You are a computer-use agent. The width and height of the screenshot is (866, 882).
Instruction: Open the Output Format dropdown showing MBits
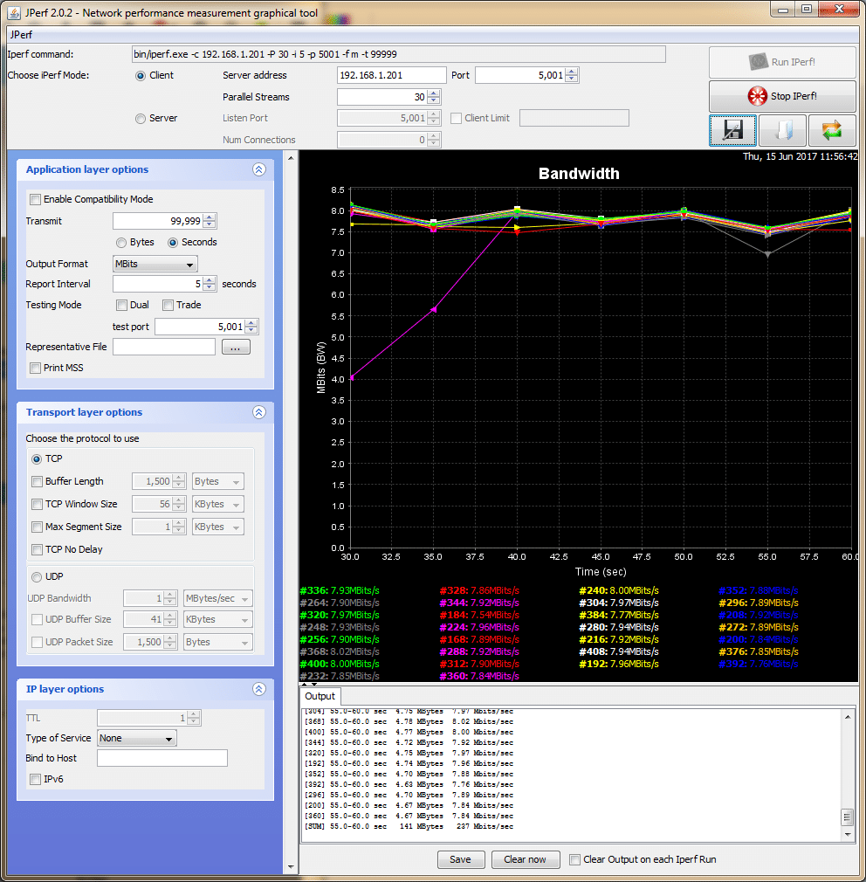154,264
